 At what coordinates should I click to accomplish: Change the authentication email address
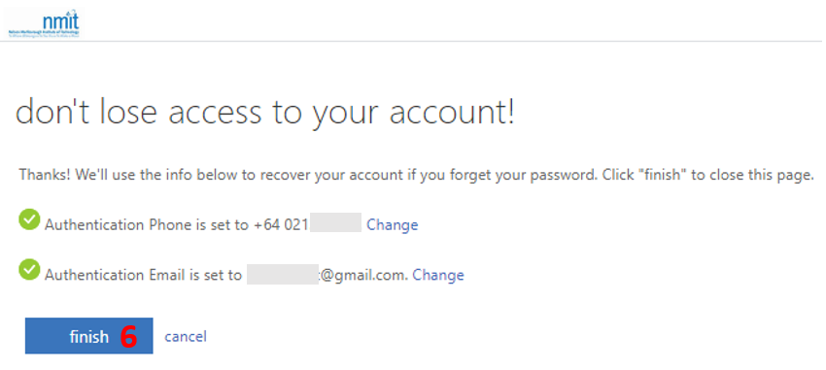[x=438, y=275]
